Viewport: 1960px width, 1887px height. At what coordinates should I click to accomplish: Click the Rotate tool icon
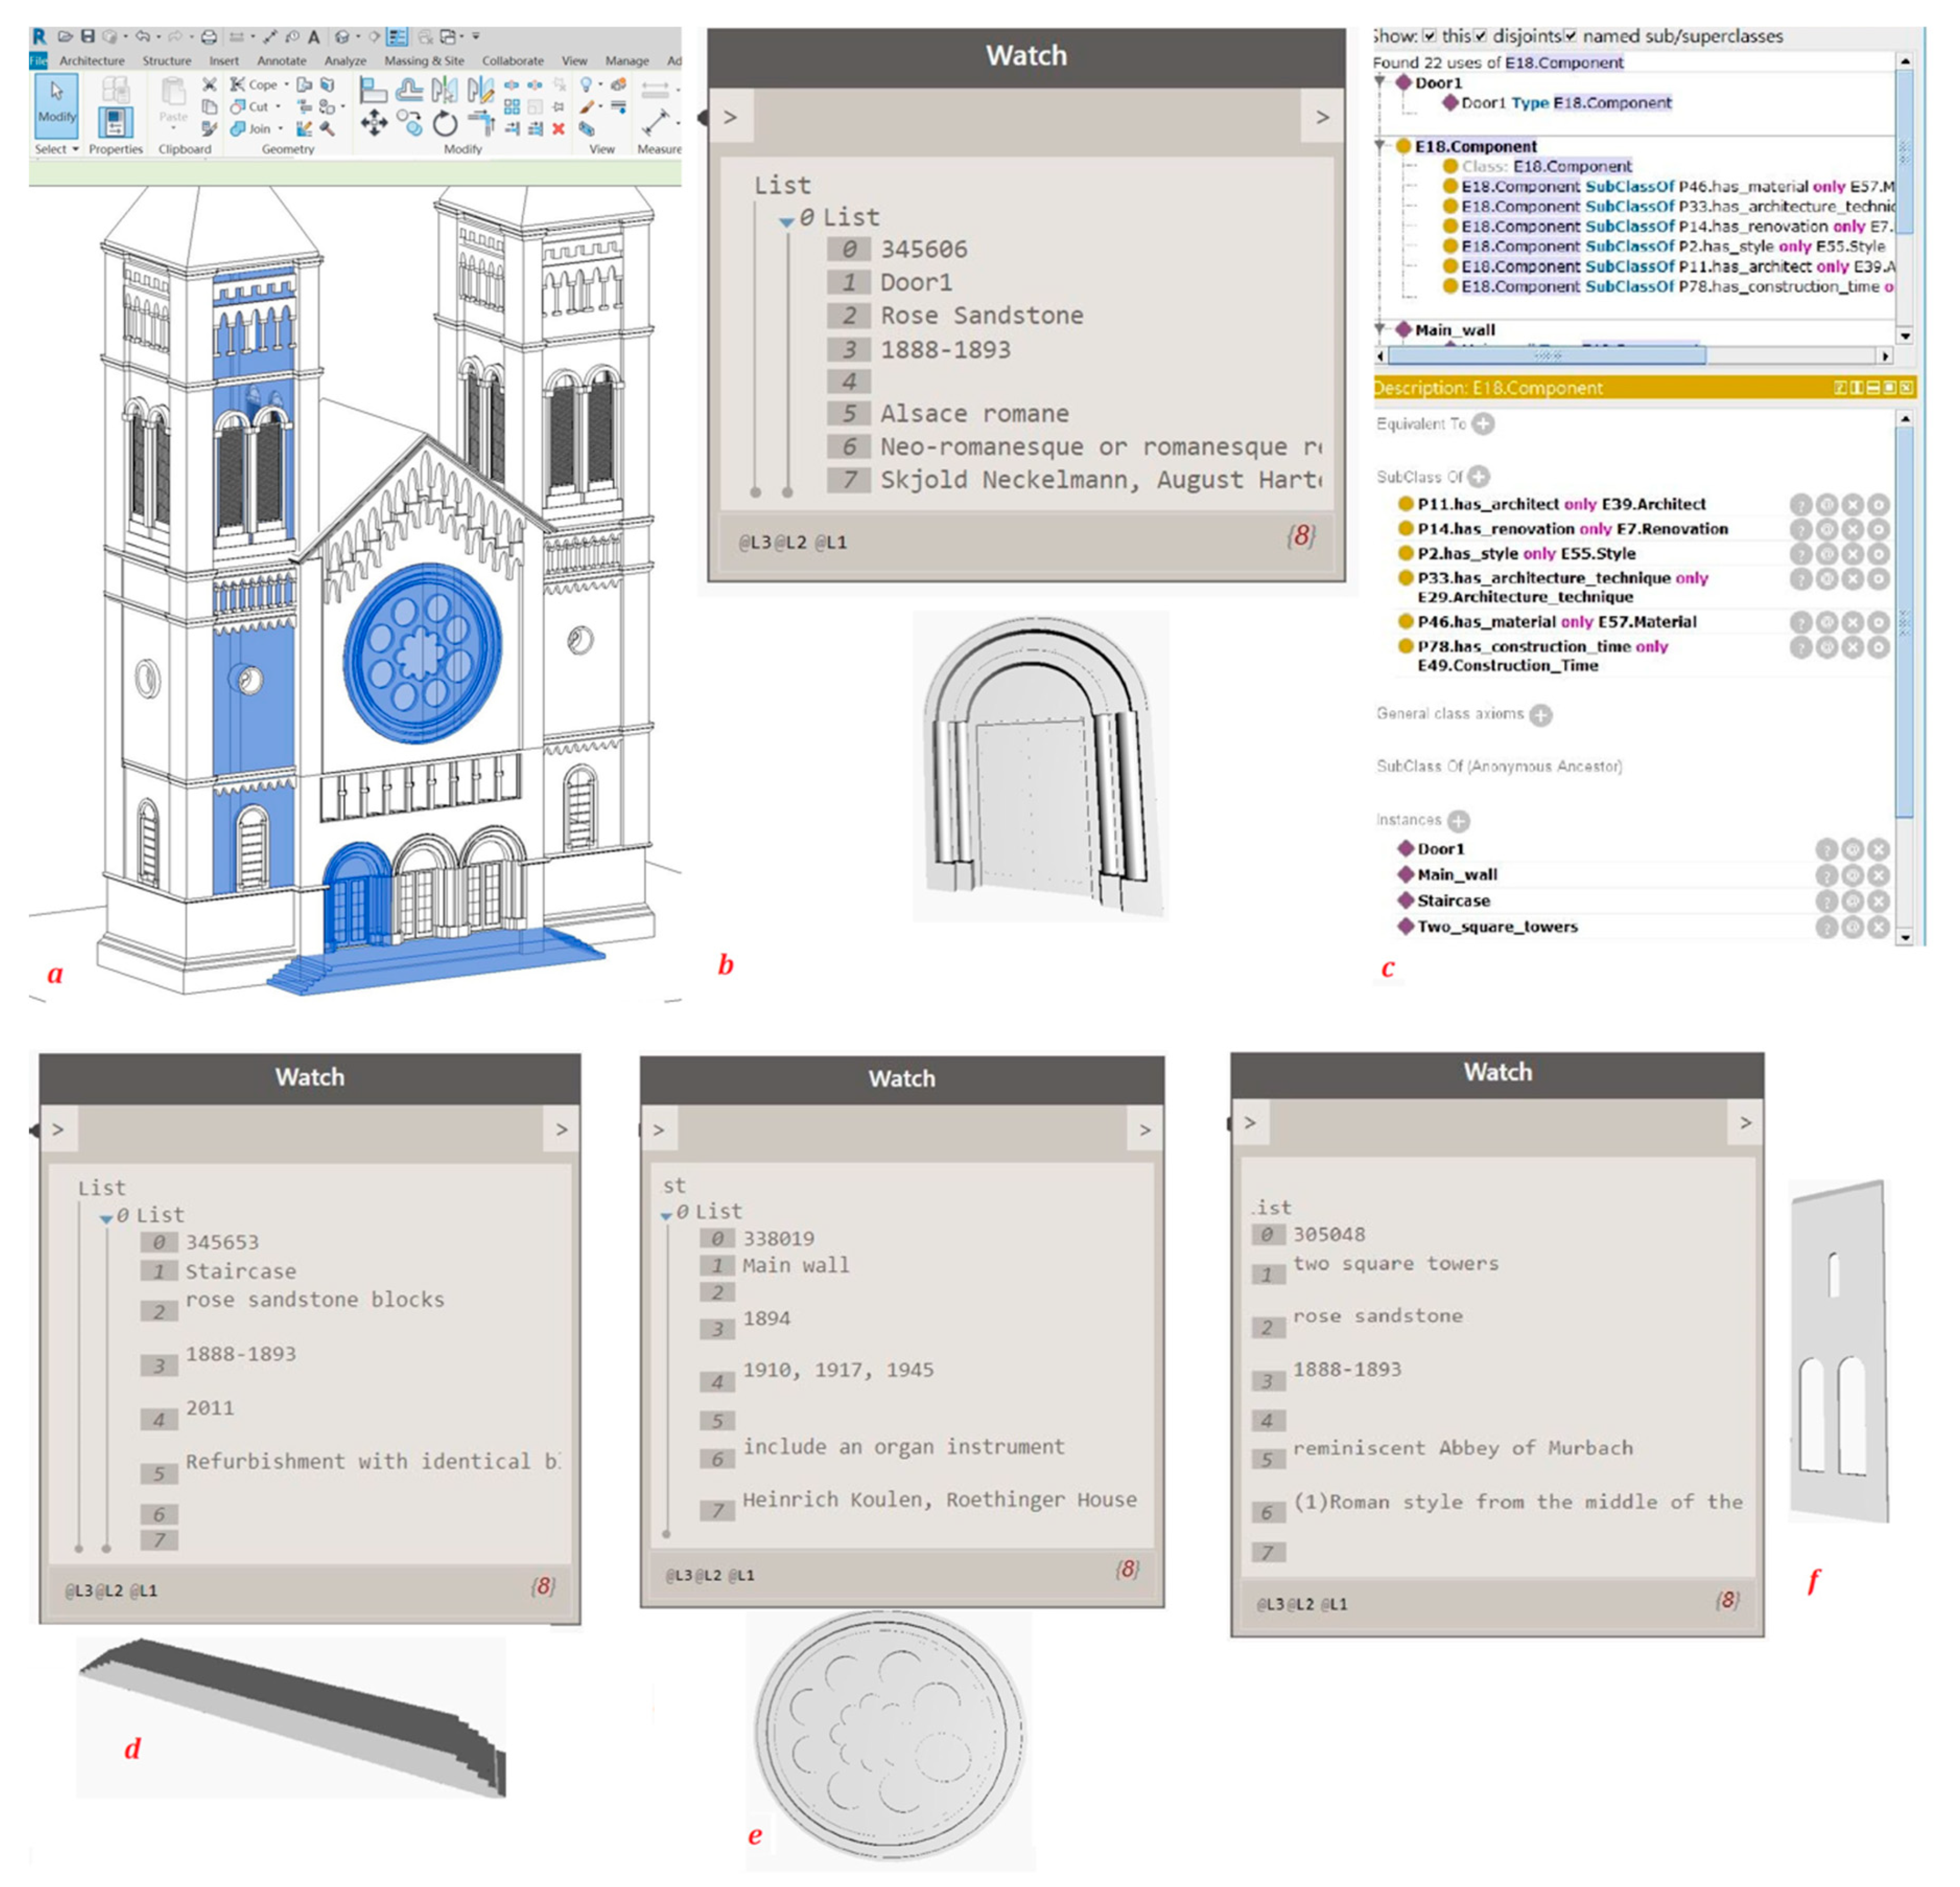pyautogui.click(x=445, y=124)
